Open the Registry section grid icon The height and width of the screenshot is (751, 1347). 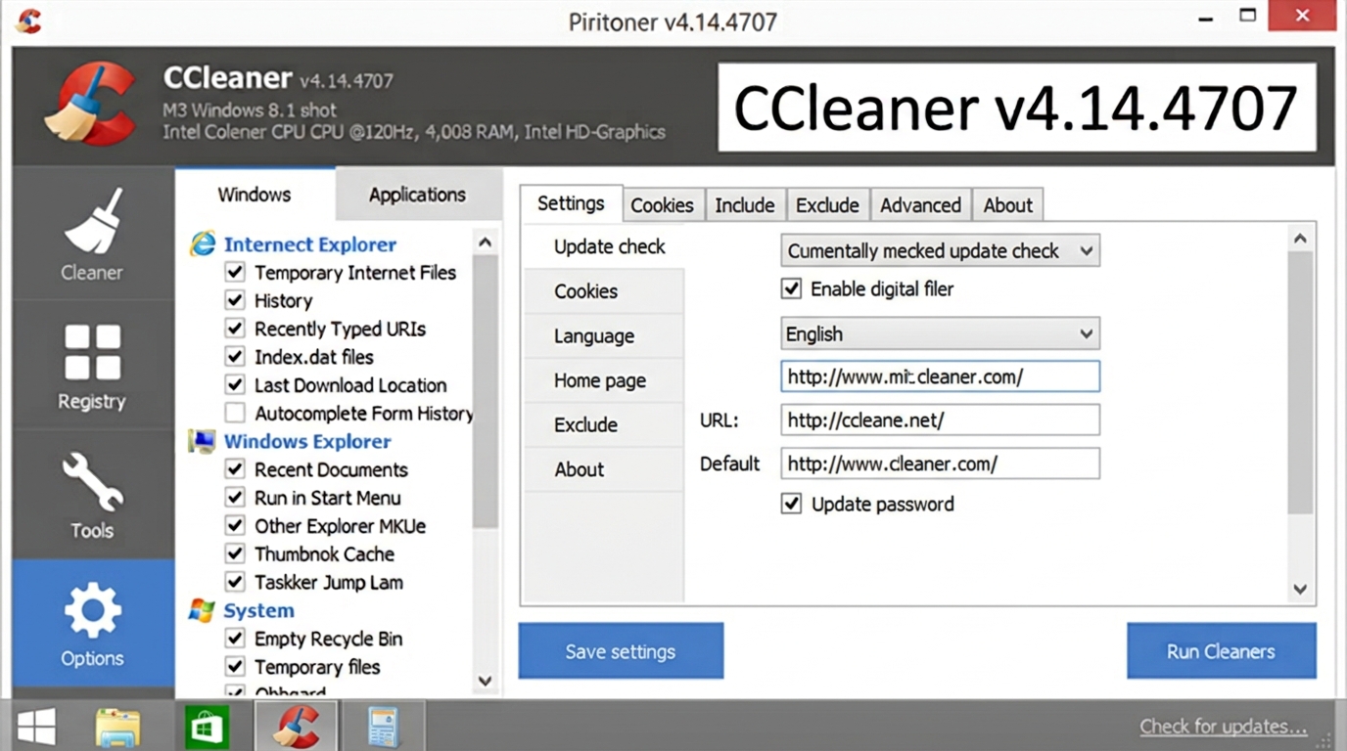point(93,352)
